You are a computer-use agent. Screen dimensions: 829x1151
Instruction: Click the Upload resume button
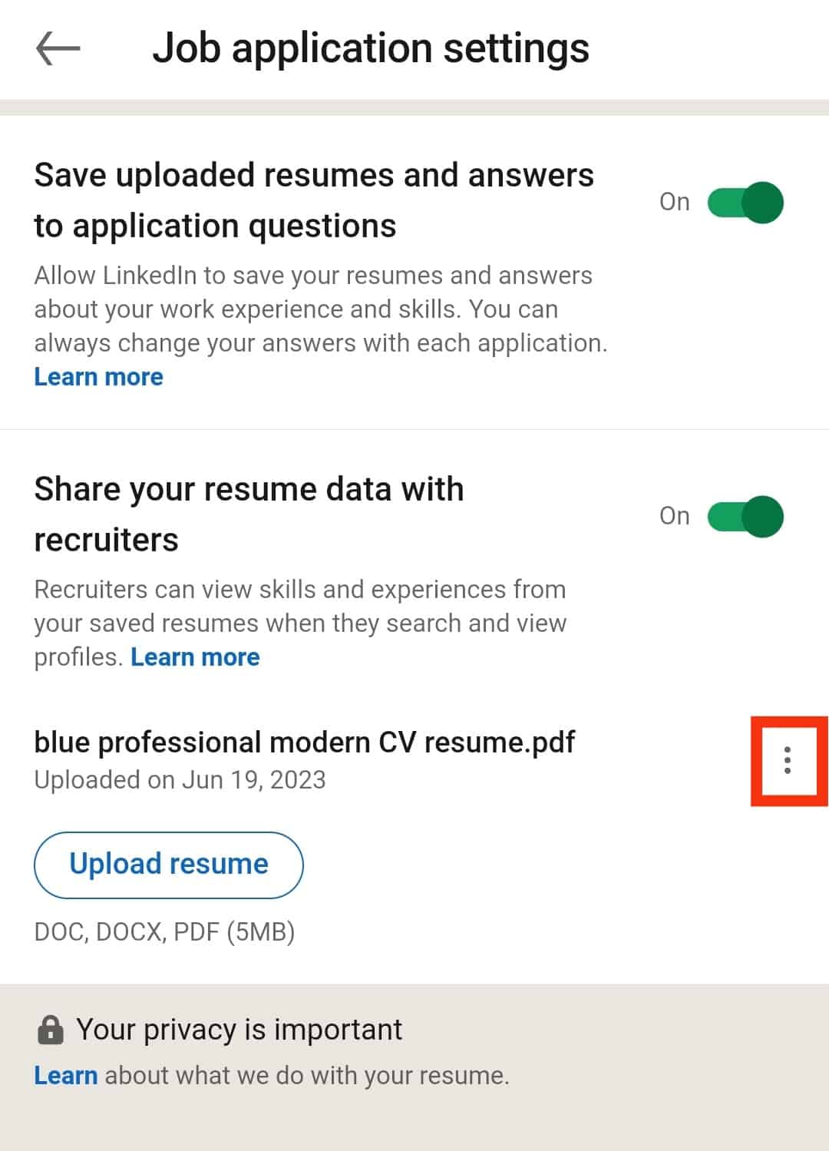169,865
